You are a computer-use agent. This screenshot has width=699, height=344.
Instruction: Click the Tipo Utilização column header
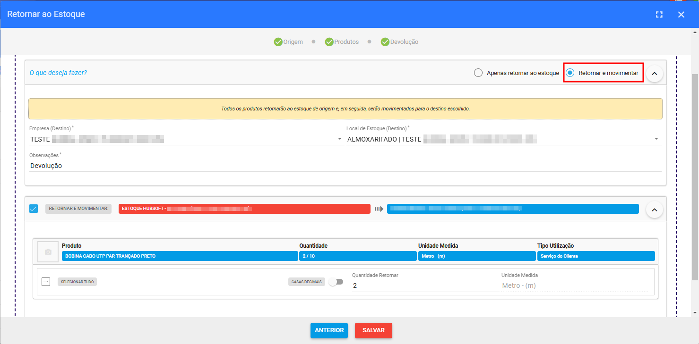(555, 246)
